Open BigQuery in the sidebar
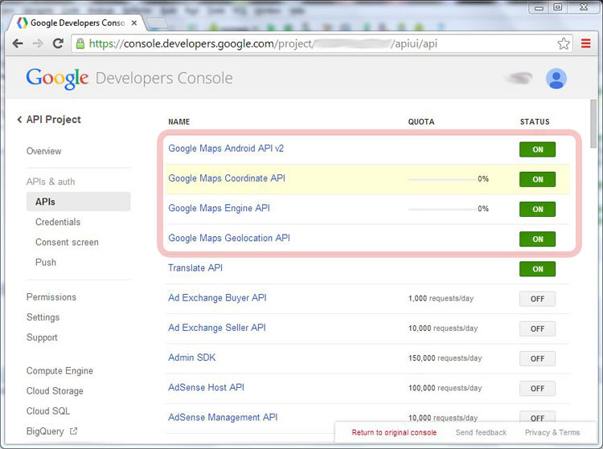The width and height of the screenshot is (603, 449). (x=45, y=431)
